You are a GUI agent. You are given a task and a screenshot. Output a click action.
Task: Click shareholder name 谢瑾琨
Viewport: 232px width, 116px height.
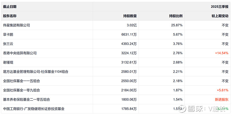coord(8,62)
